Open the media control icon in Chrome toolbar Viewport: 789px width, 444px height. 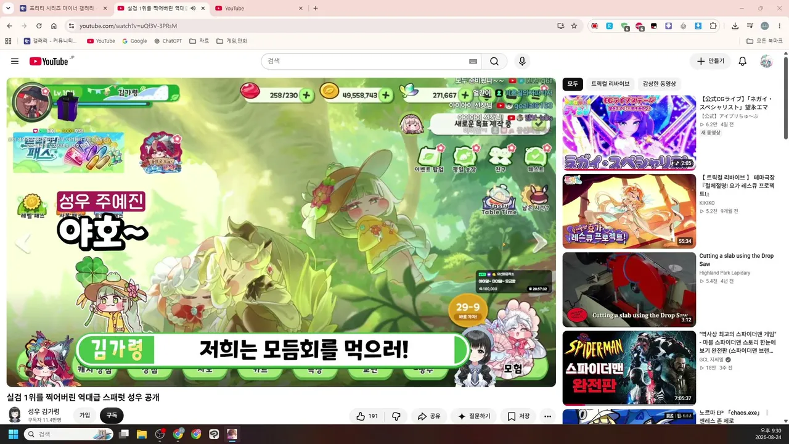tap(750, 26)
